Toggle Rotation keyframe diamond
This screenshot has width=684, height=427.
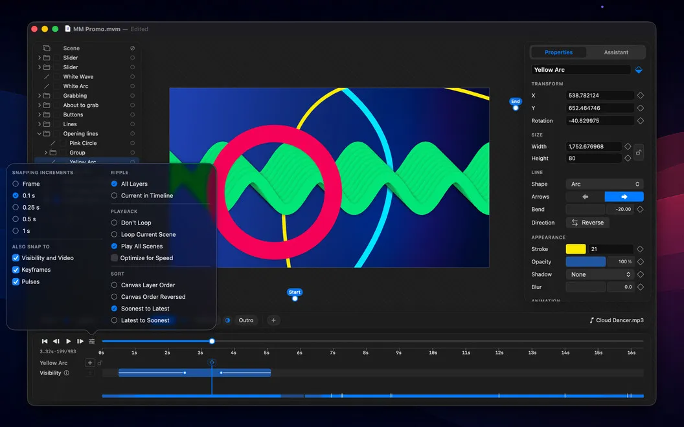(x=641, y=121)
